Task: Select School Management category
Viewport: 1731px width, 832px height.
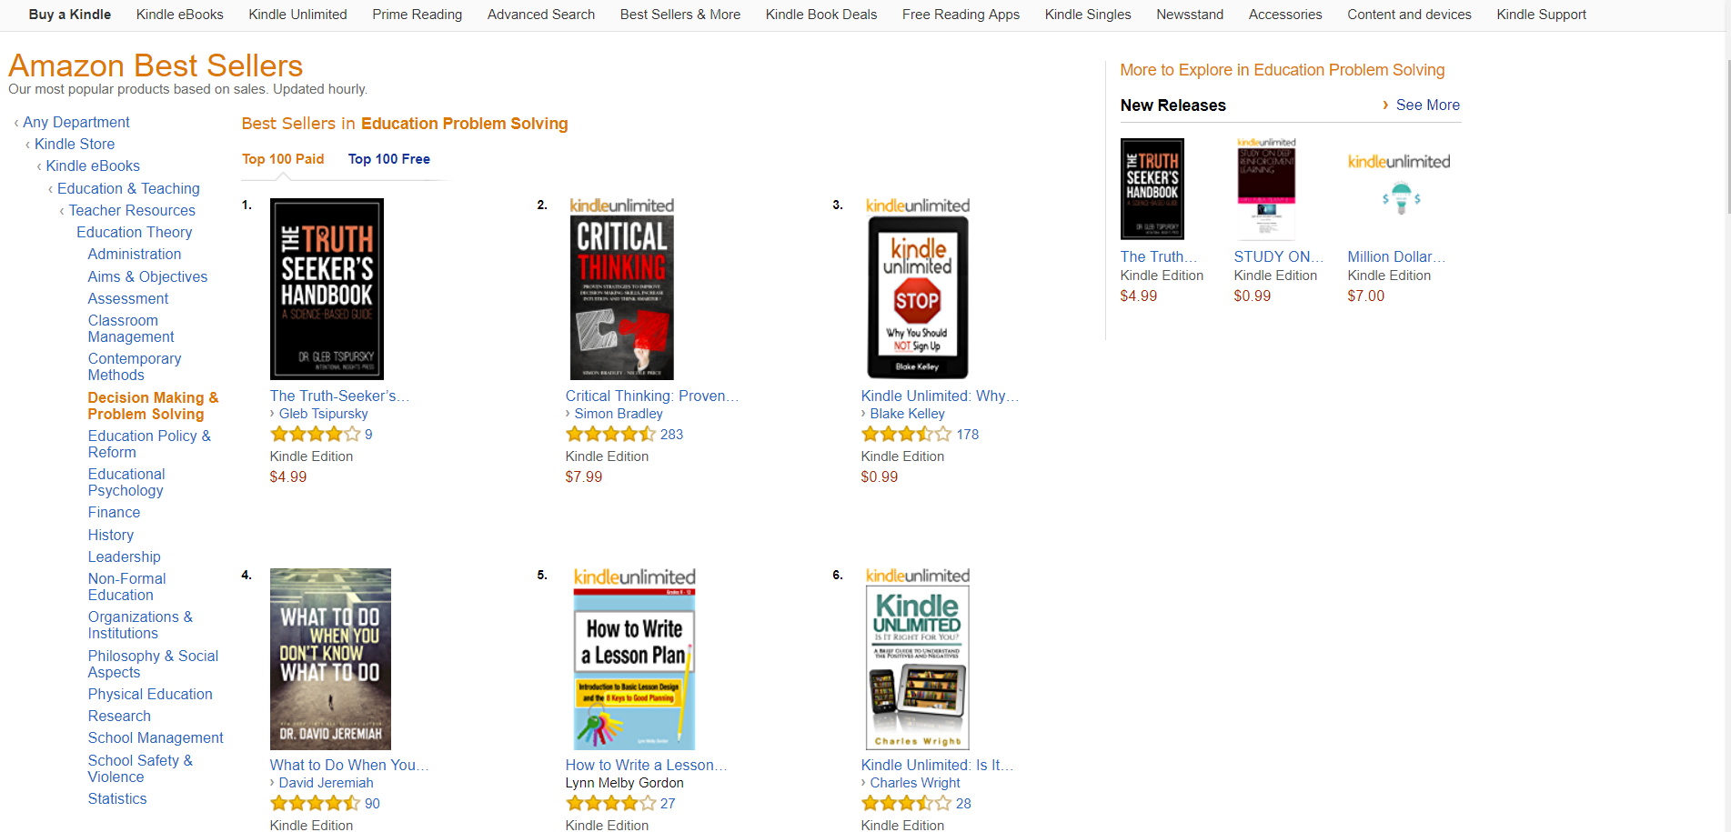Action: 156,738
